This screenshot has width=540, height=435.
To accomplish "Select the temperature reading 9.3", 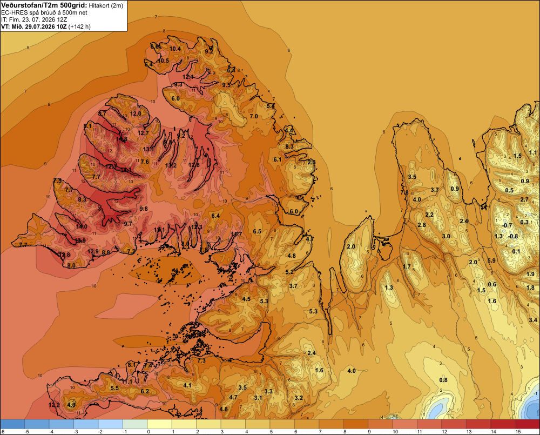I will coord(178,84).
